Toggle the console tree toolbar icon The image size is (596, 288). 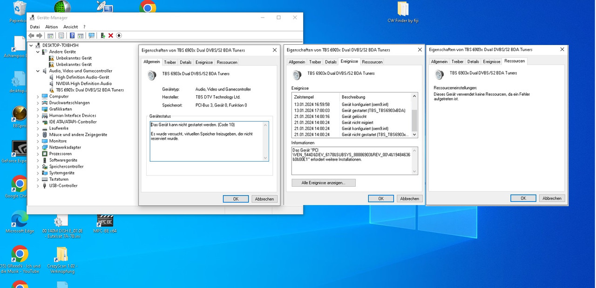(x=50, y=36)
